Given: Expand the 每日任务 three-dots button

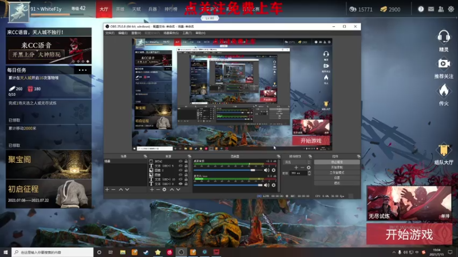Looking at the screenshot, I should coord(82,70).
